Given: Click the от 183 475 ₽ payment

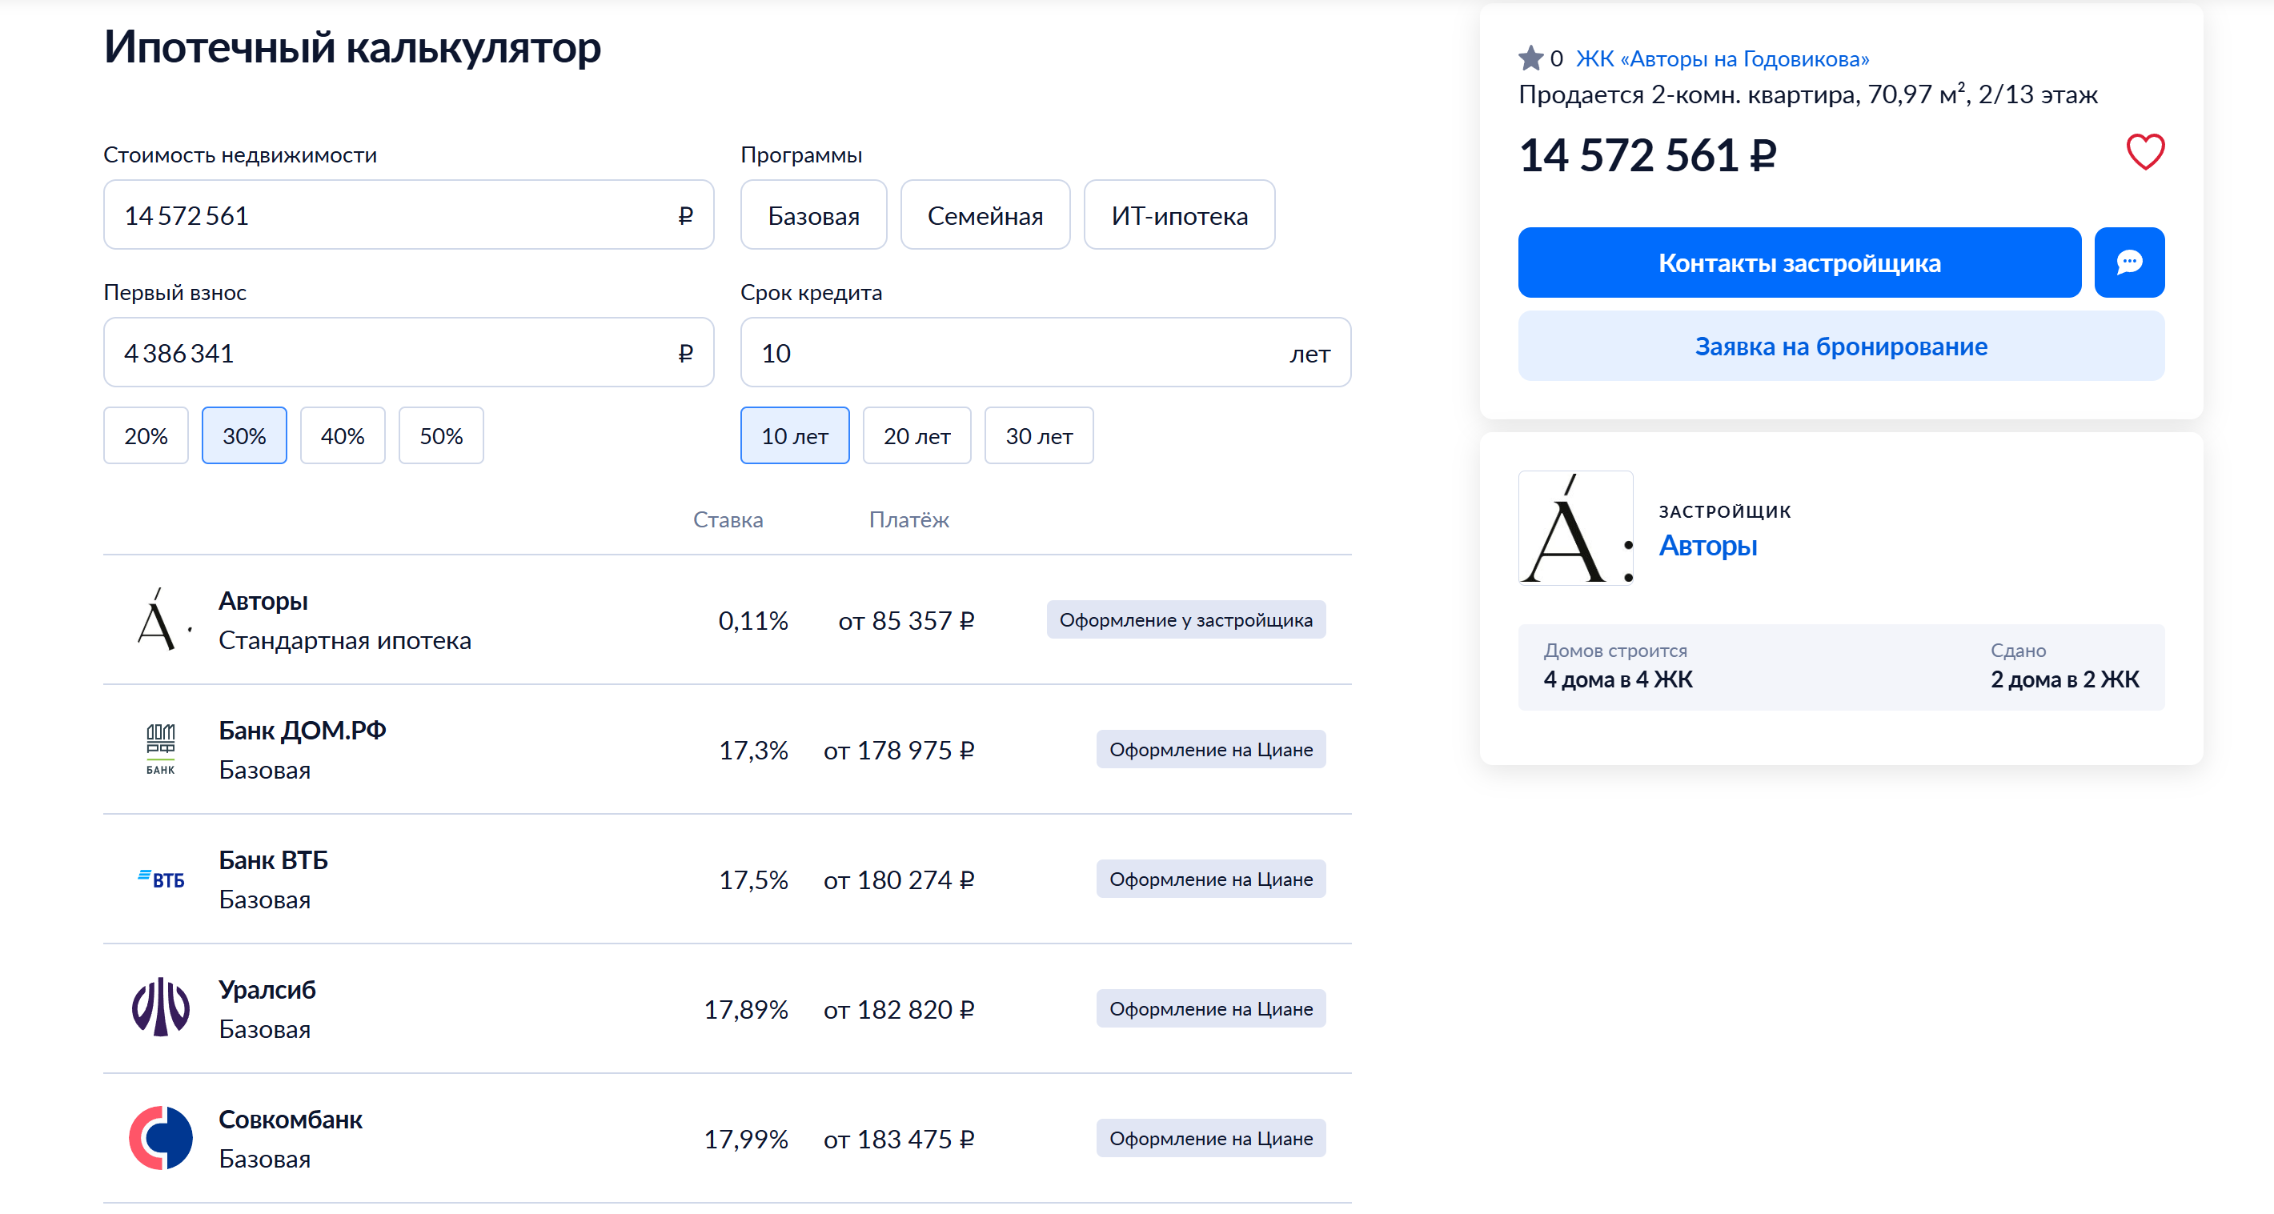Looking at the screenshot, I should [x=900, y=1139].
